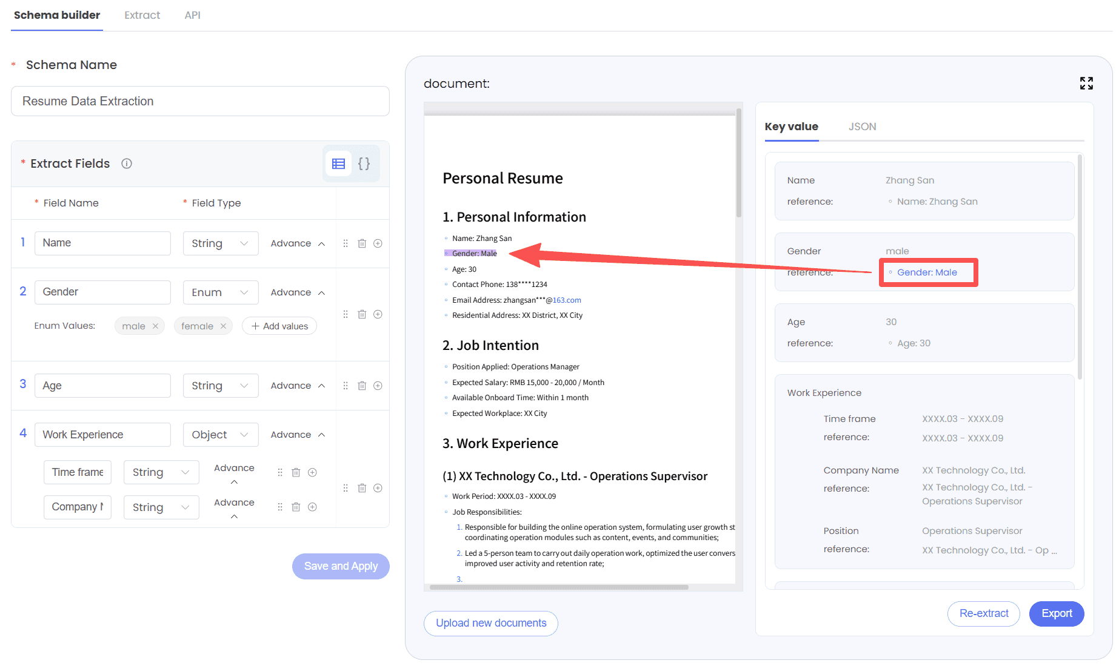Image resolution: width=1119 pixels, height=666 pixels.
Task: Click info icon beside Extract Fields
Action: pos(127,163)
